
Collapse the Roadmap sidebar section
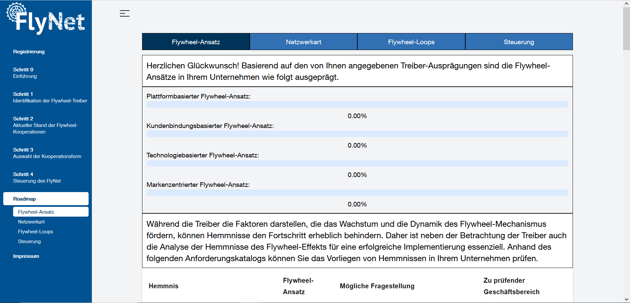click(x=46, y=199)
